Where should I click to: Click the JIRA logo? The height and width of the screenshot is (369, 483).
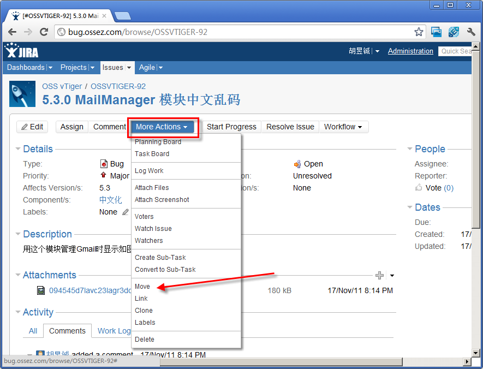coord(22,51)
